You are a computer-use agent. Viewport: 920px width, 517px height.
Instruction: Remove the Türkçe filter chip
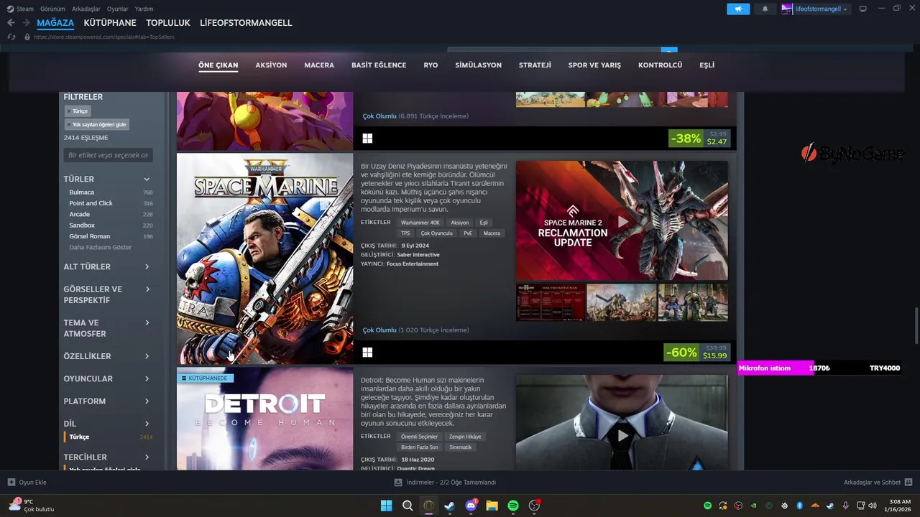click(77, 111)
